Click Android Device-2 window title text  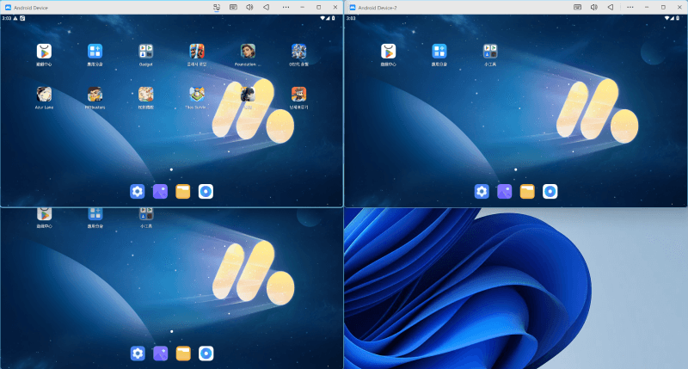tap(378, 8)
